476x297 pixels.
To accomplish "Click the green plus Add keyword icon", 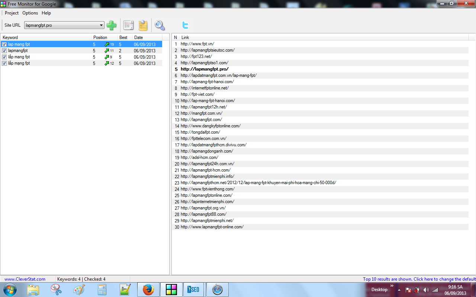I will [x=112, y=25].
